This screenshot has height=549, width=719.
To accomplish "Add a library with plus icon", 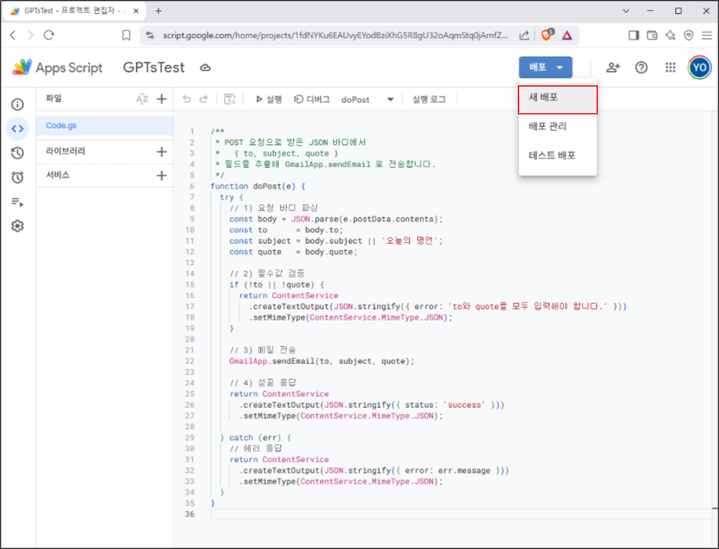I will [x=161, y=152].
